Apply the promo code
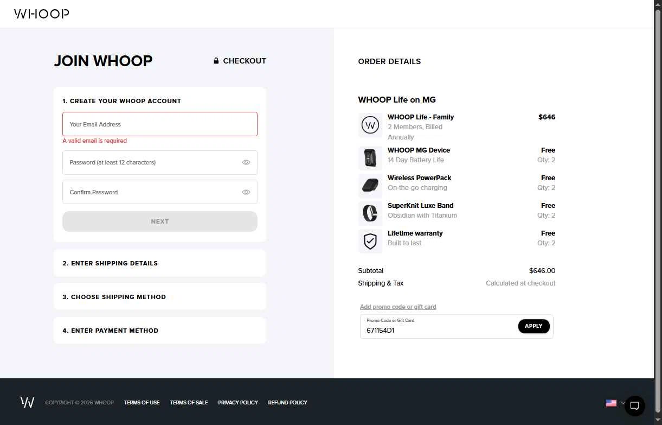This screenshot has width=662, height=425. click(x=534, y=326)
